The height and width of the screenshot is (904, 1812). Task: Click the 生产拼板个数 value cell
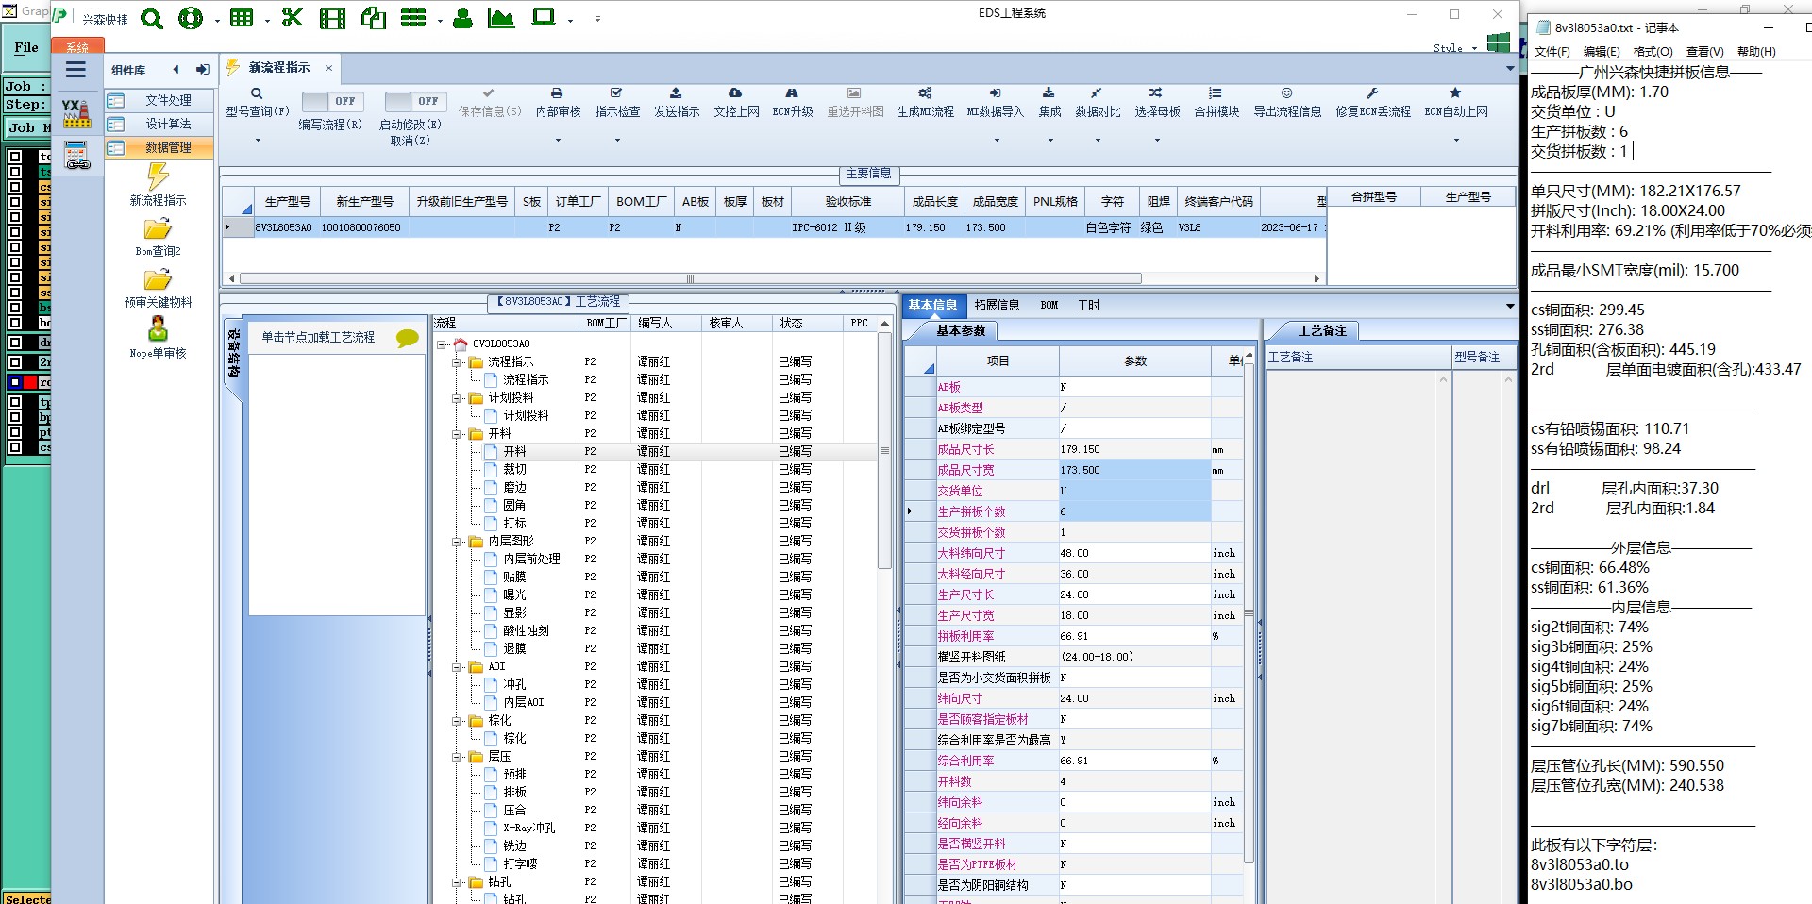click(x=1133, y=511)
